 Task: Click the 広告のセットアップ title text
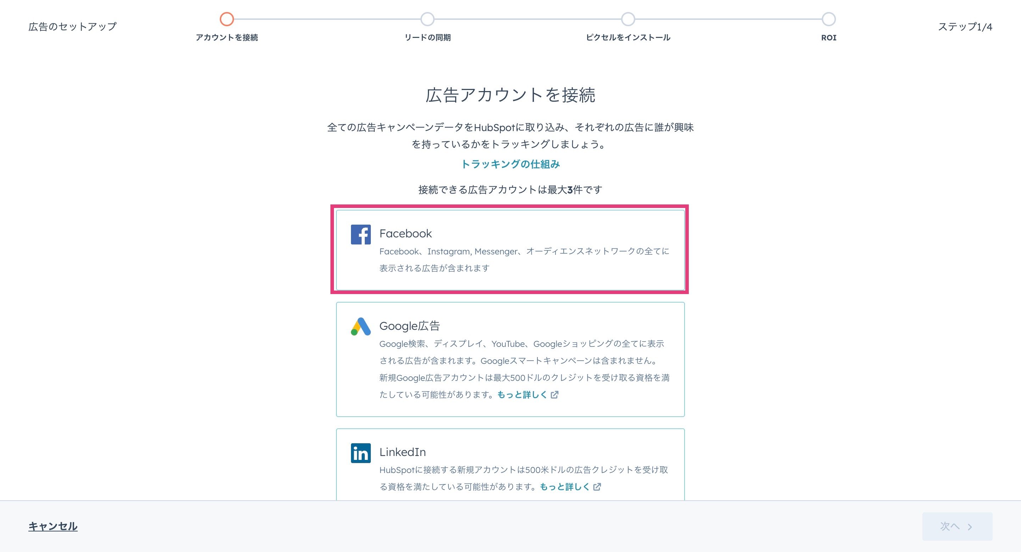73,27
